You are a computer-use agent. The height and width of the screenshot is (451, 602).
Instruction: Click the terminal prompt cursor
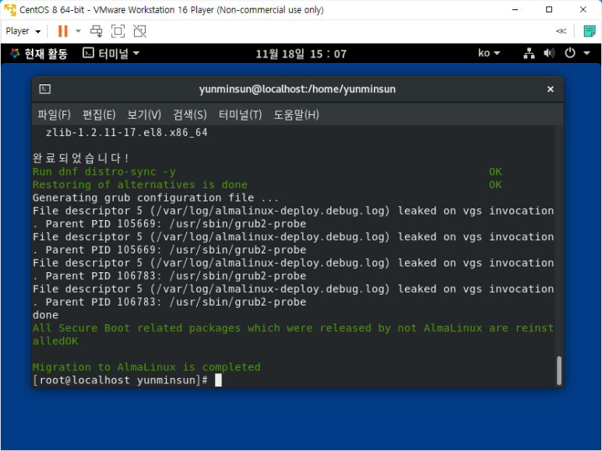[x=218, y=380]
